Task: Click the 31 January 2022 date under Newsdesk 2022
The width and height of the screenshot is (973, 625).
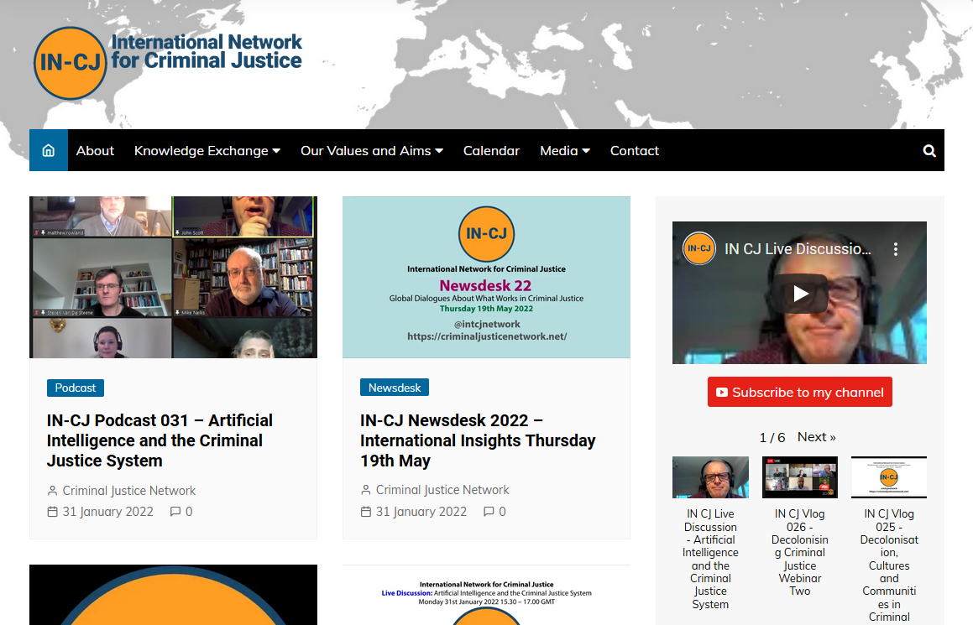Action: point(421,512)
